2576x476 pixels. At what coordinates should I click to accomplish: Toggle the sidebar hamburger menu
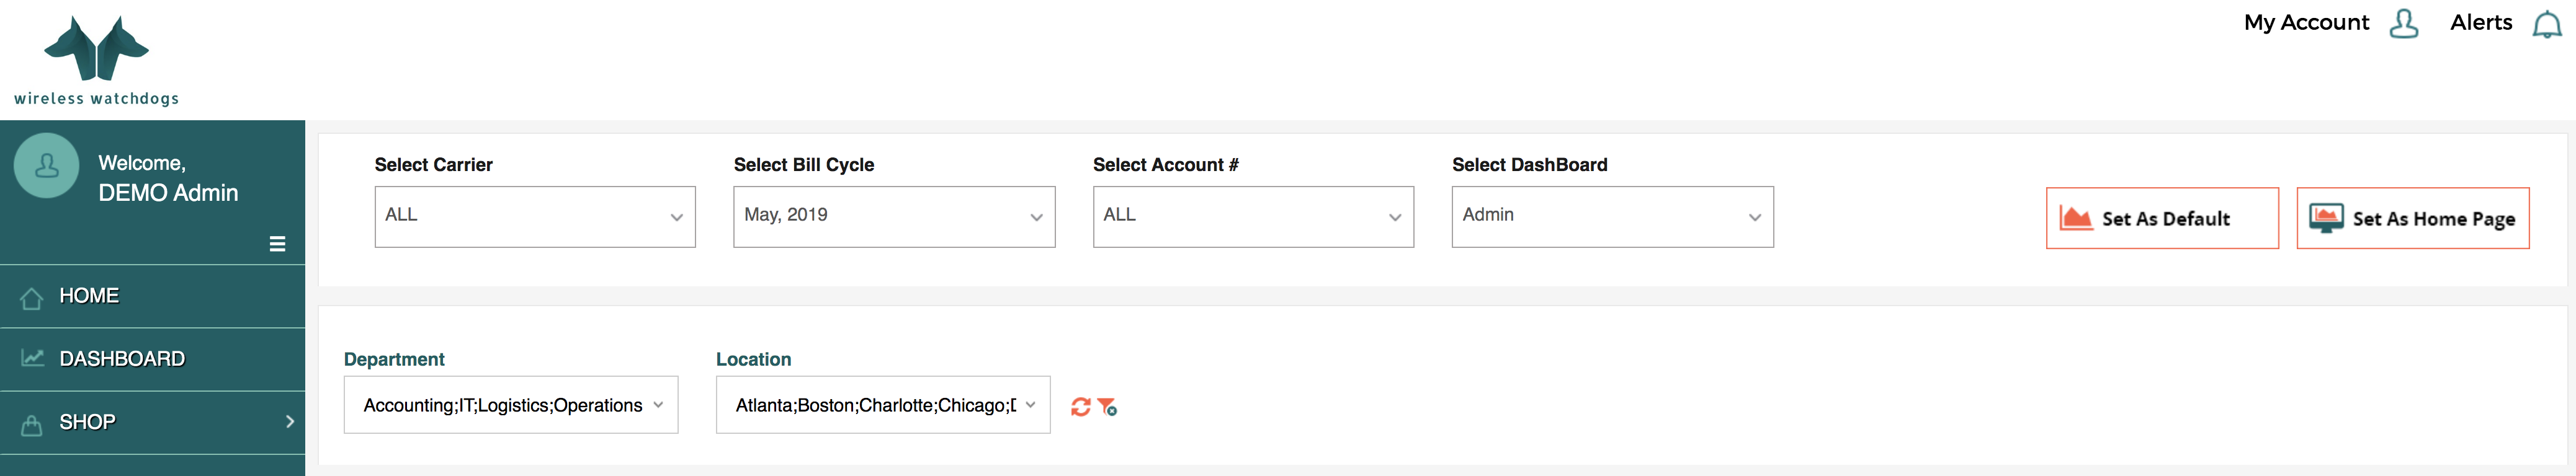point(278,244)
